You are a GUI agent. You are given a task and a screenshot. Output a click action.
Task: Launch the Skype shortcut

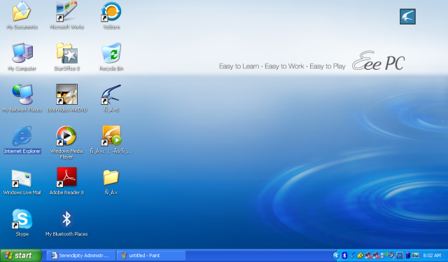[22, 223]
